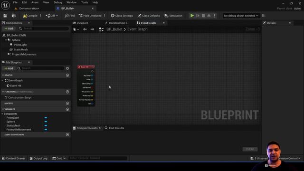Open the Tools menu
The height and width of the screenshot is (171, 304).
[x=85, y=2]
